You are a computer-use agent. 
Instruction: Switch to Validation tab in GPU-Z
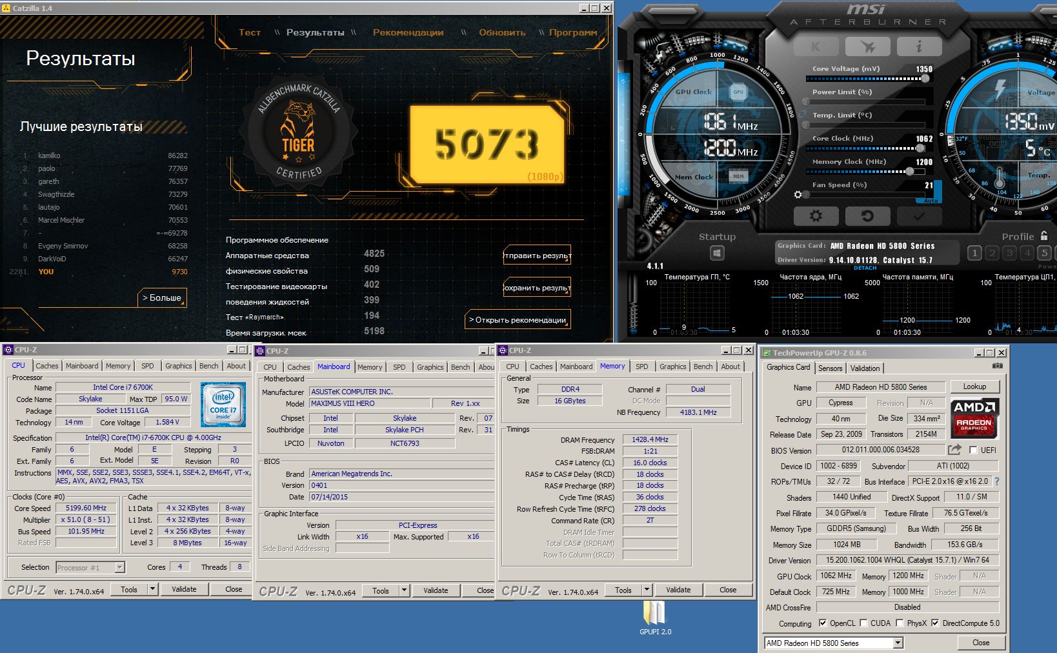pyautogui.click(x=865, y=368)
